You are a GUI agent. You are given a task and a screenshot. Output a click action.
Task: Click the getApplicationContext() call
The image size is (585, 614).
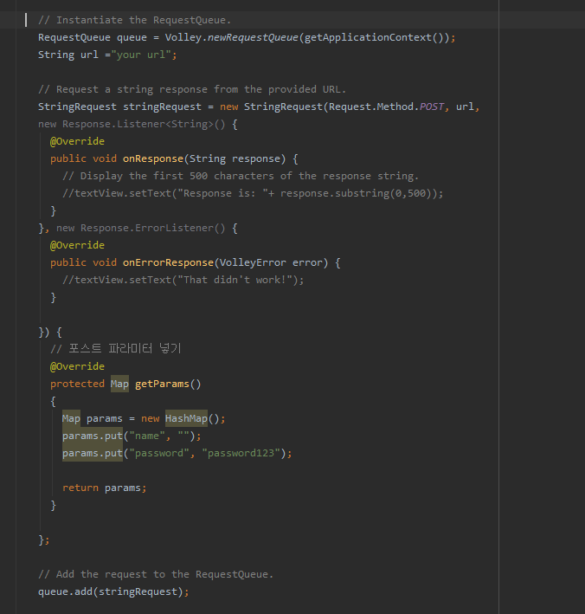[374, 37]
